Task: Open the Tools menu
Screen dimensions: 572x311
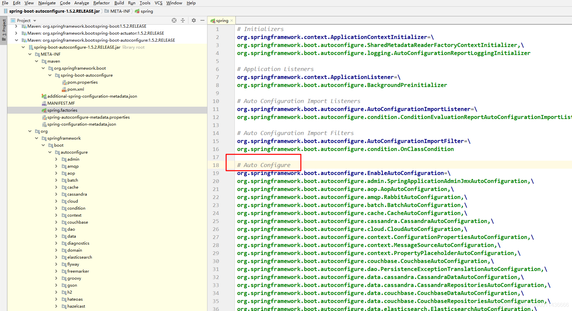Action: [x=145, y=3]
